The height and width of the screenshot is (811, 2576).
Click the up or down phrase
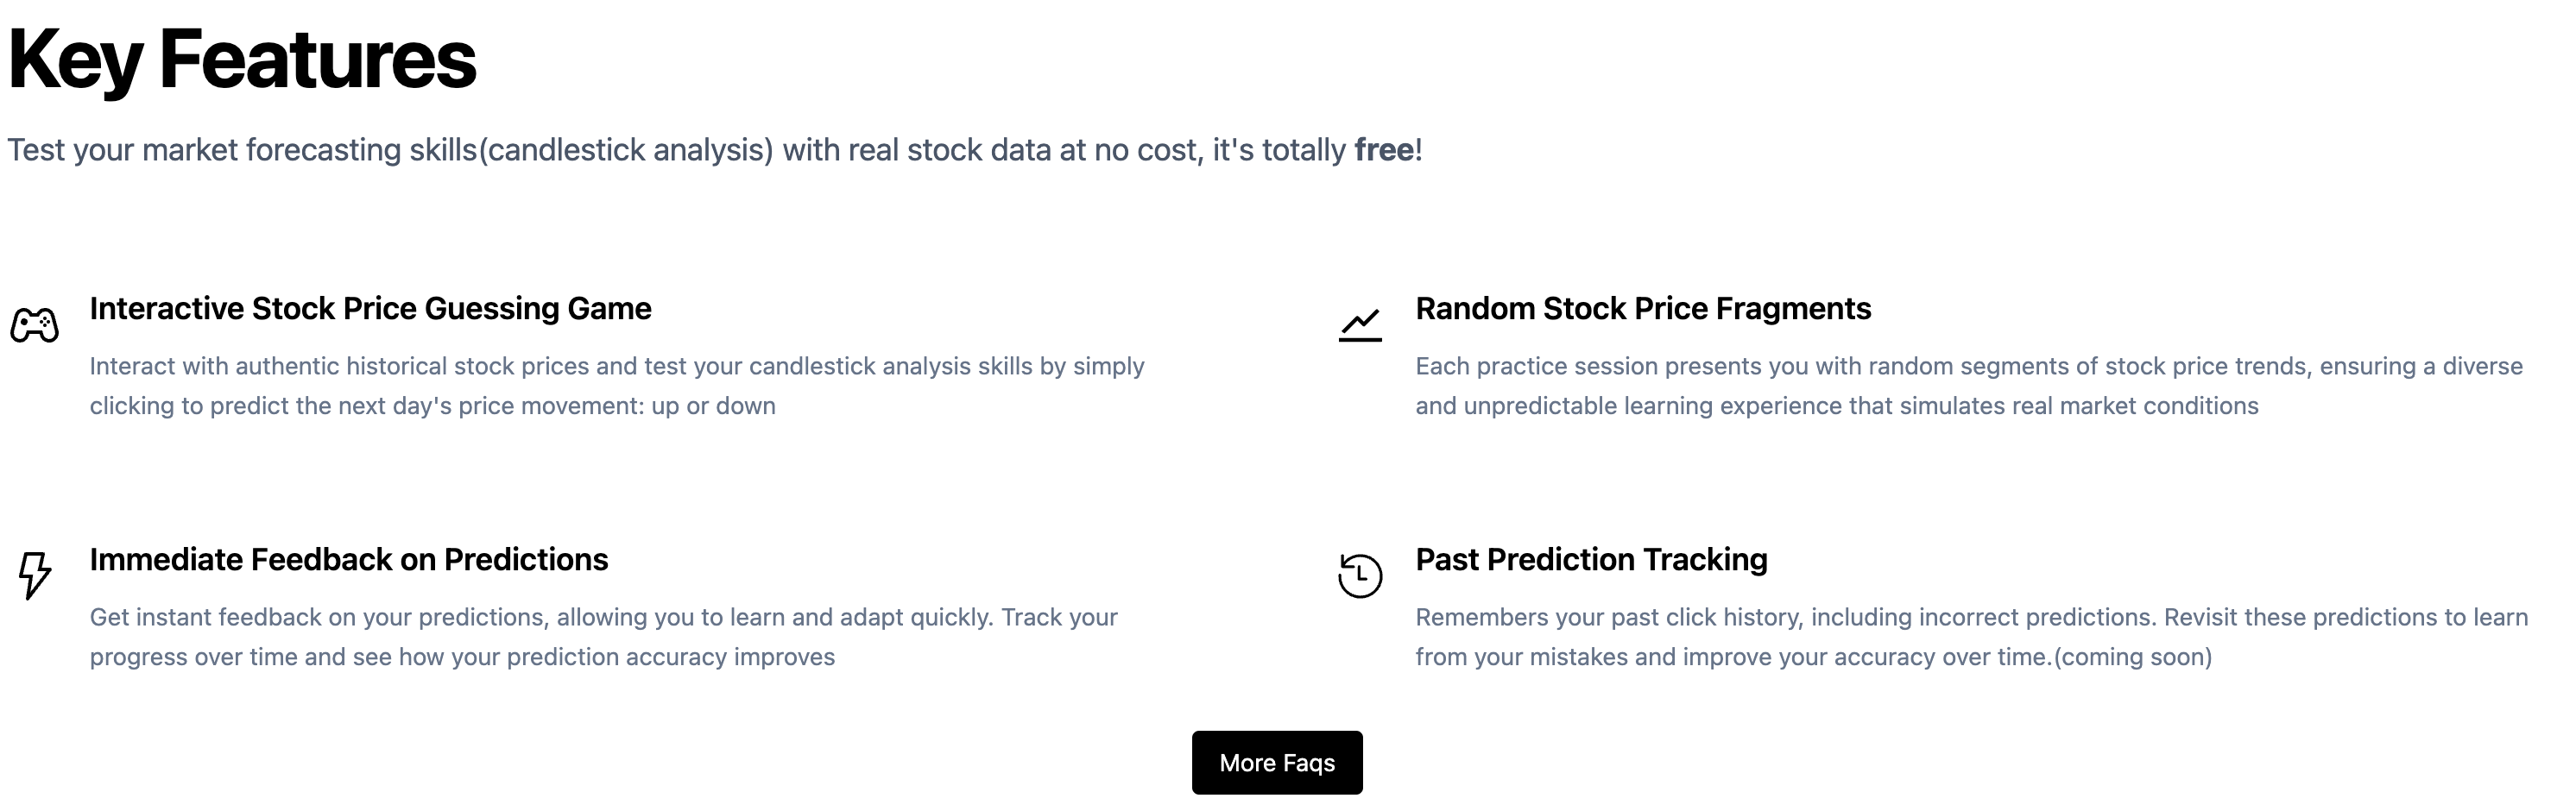pyautogui.click(x=714, y=406)
